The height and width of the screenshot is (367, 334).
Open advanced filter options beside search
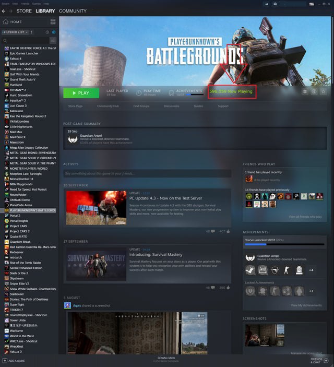click(53, 41)
